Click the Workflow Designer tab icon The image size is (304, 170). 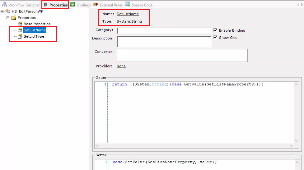point(4,4)
